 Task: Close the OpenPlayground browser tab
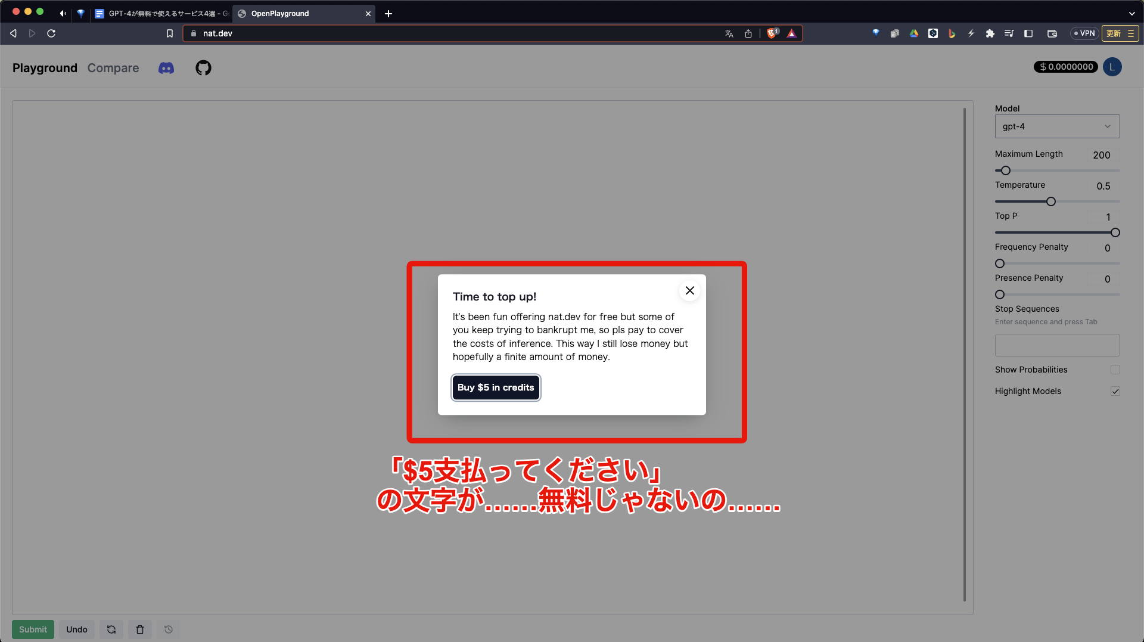(368, 14)
